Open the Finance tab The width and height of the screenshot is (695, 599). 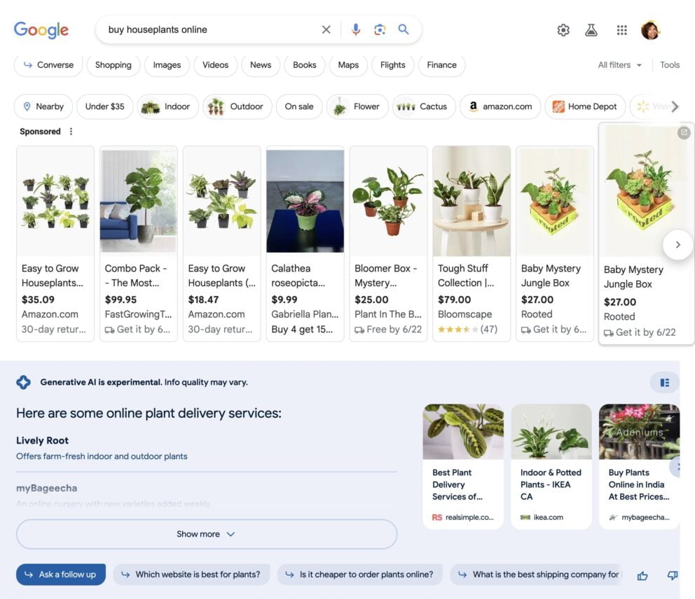(441, 65)
